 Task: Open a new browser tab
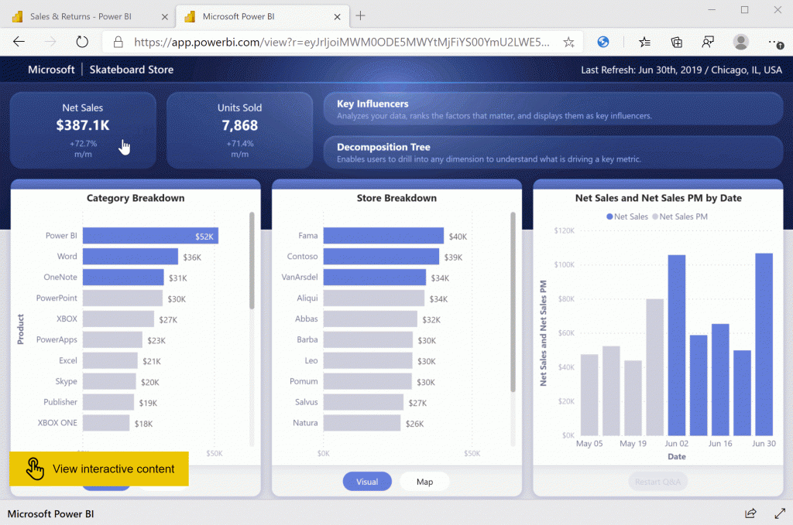[x=360, y=15]
